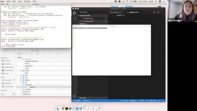Open the Search icon in VS Code activity bar
The height and width of the screenshot is (111, 197).
point(74,19)
